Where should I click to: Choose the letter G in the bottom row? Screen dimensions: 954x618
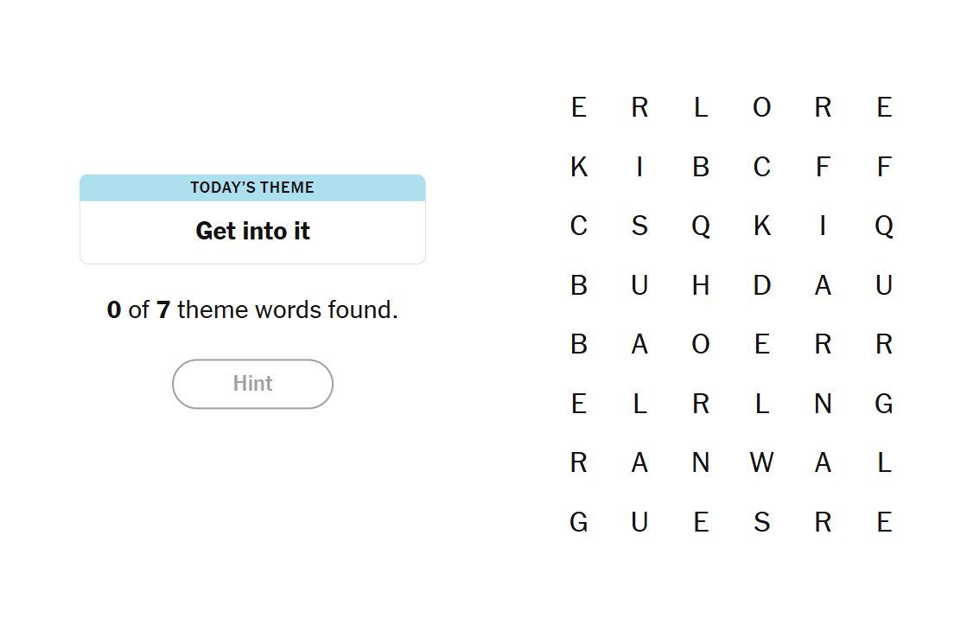(579, 522)
